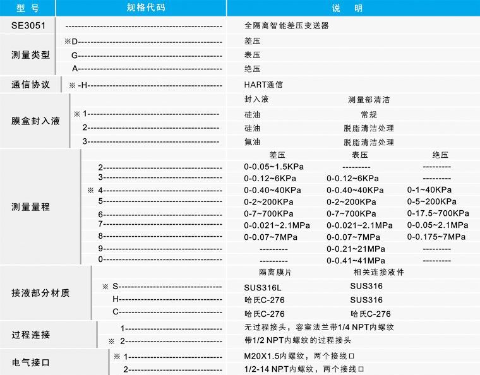Select the SE3051 model cell
Screen dimensions: 480x375
[x=28, y=25]
